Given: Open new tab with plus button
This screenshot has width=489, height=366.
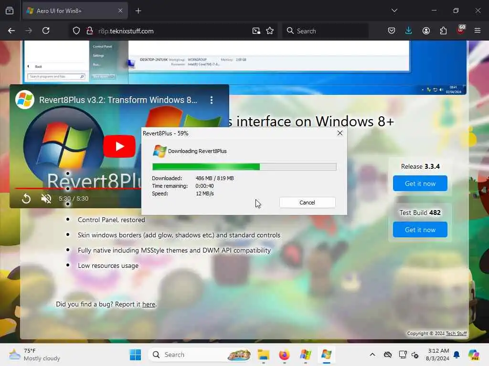Looking at the screenshot, I should pos(138,11).
